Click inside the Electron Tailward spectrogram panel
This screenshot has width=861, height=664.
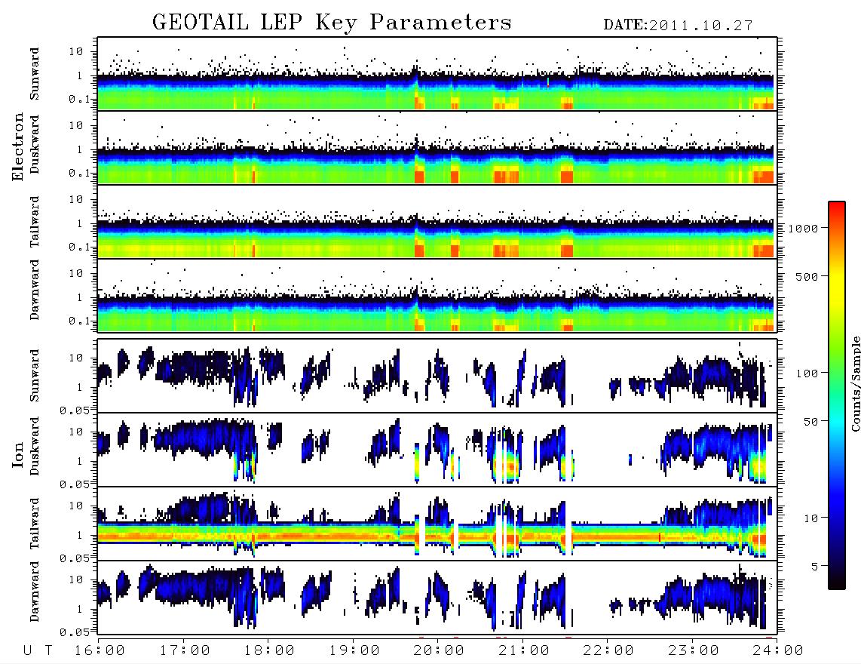pyautogui.click(x=437, y=222)
